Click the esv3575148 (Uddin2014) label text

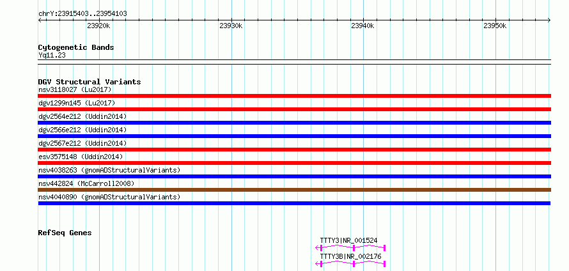81,157
